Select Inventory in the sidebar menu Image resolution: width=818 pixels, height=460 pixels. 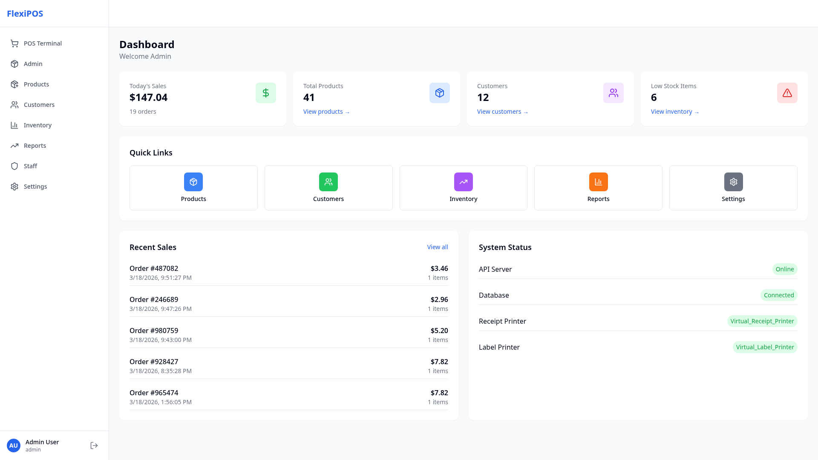point(37,125)
